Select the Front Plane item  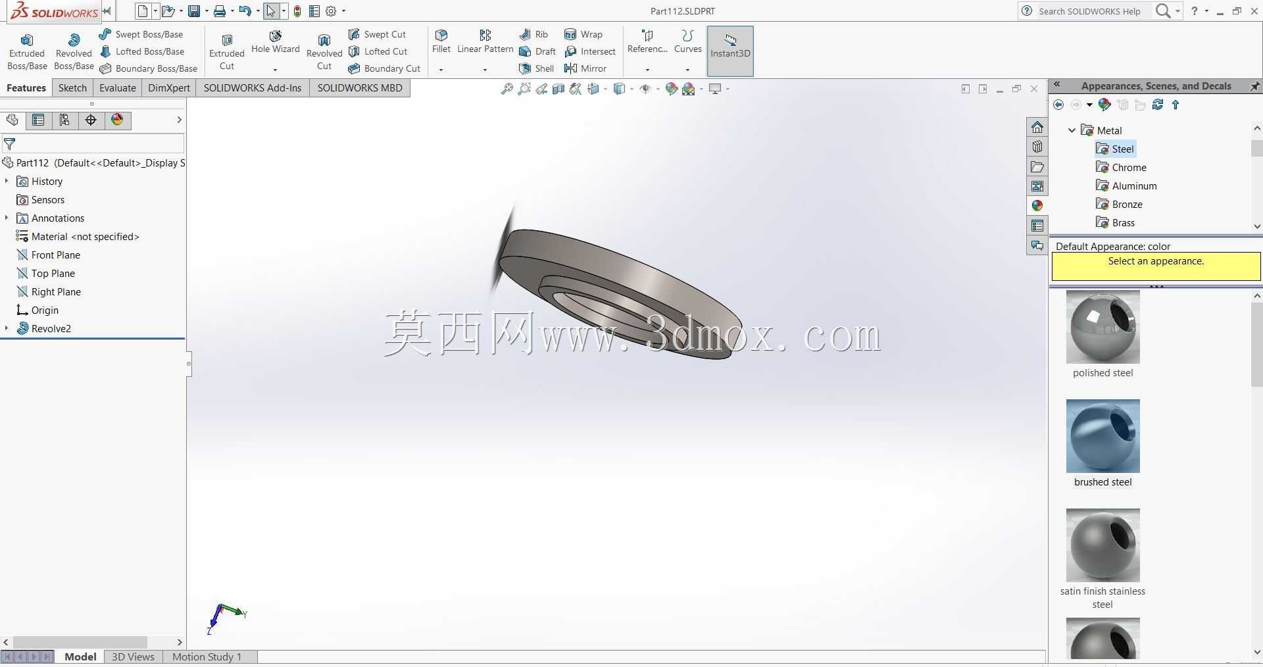(48, 255)
